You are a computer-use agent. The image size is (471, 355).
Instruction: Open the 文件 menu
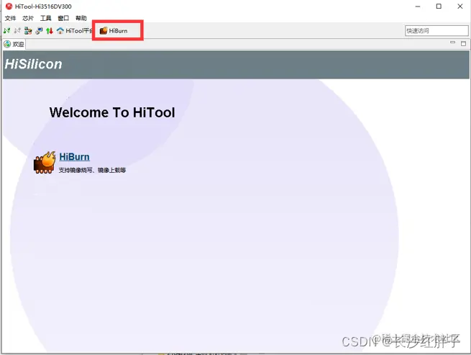click(x=10, y=18)
